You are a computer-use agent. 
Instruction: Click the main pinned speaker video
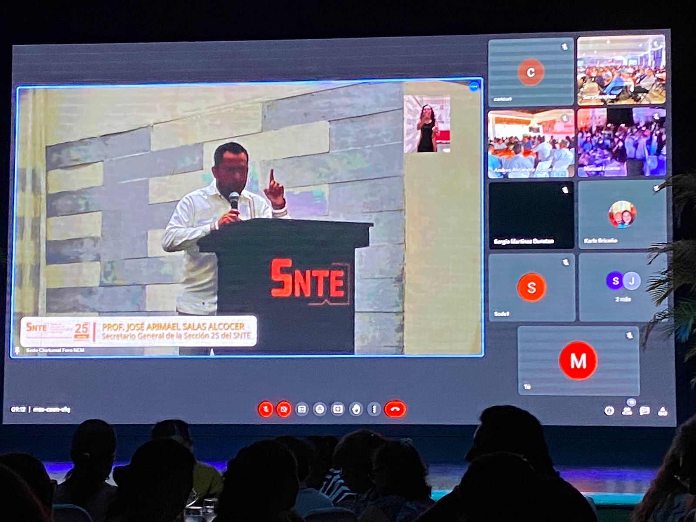coord(247,217)
